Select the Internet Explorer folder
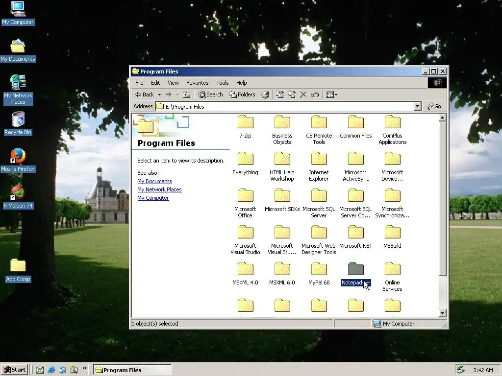 coord(319,167)
